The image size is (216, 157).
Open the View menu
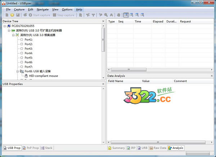55,9
